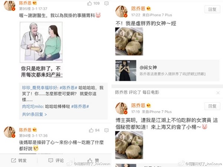The image size is (223, 167).
Task: Open dumpling photo in the 17:19 post
Action: [129, 145]
